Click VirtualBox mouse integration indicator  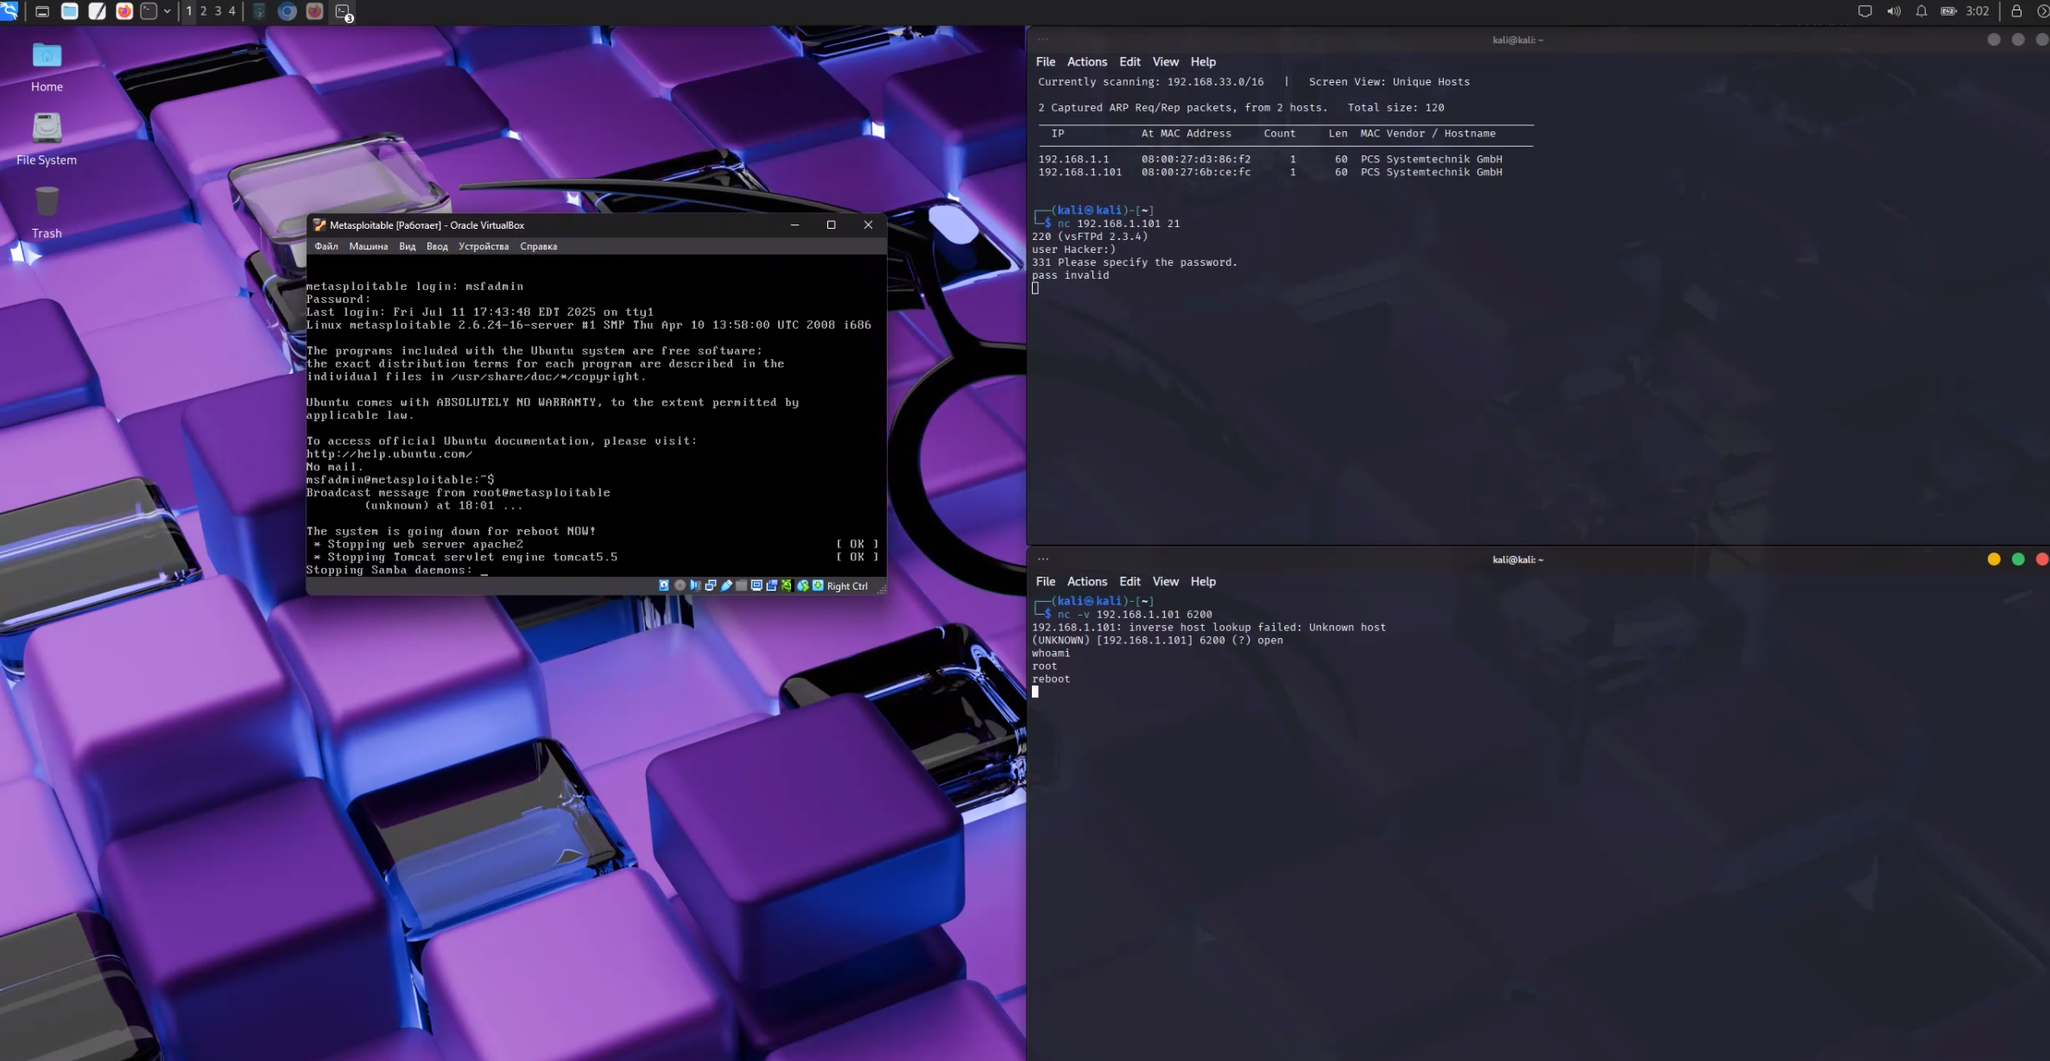pyautogui.click(x=802, y=585)
